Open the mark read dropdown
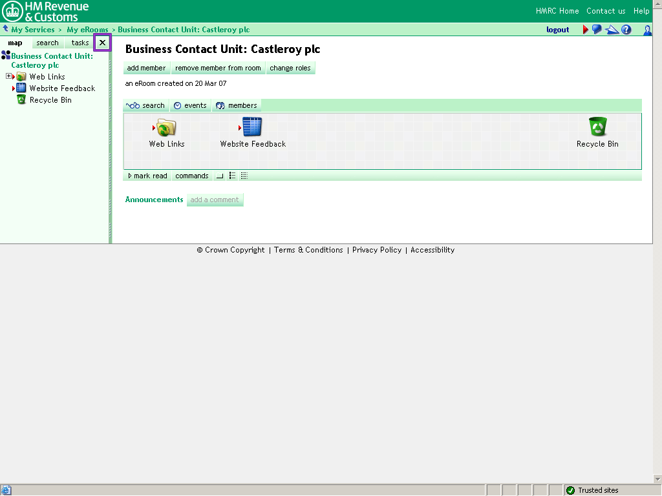Screen dimensions: 662x496 tap(147, 176)
